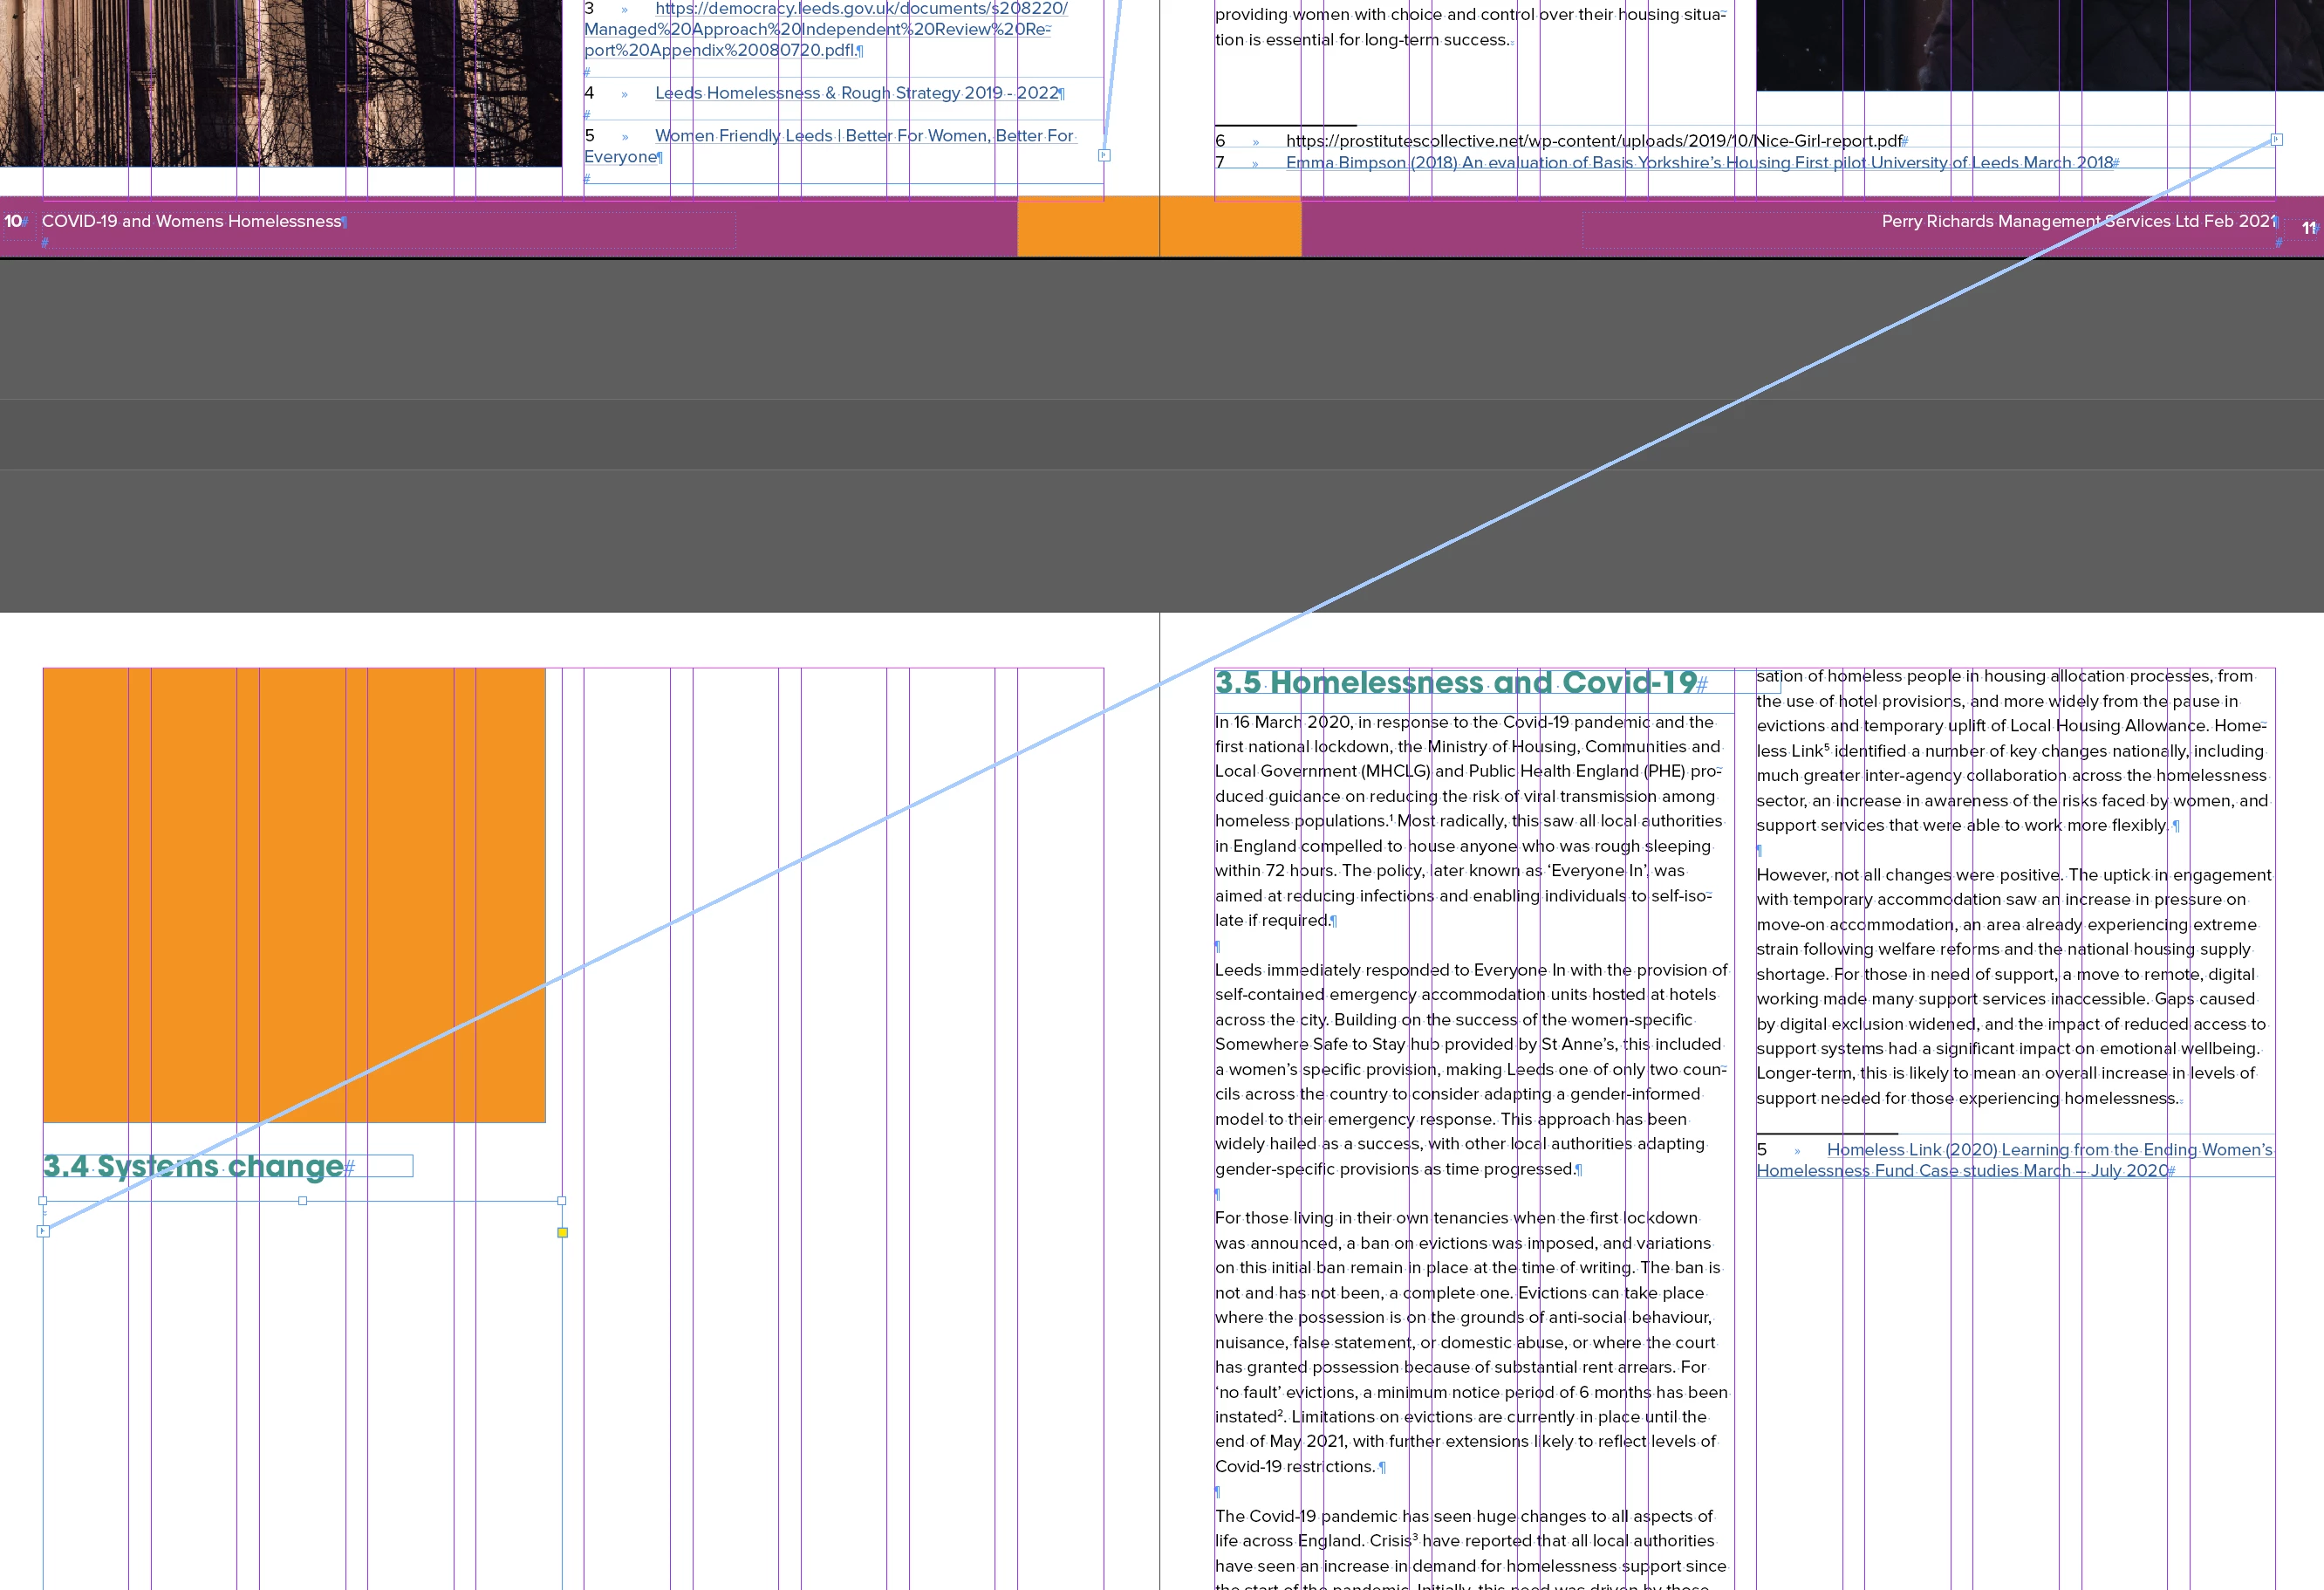Viewport: 2324px width, 1590px height.
Task: Click the yellow live corner square handle
Action: (562, 1233)
